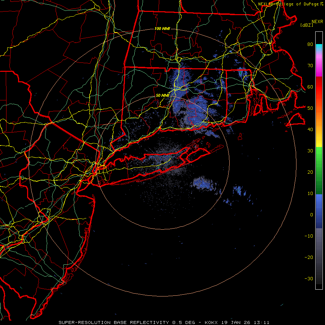Click the "SUPER-RESOLUTION BASE REFLECTIVITY" caption text
The image size is (325, 325).
pyautogui.click(x=114, y=322)
